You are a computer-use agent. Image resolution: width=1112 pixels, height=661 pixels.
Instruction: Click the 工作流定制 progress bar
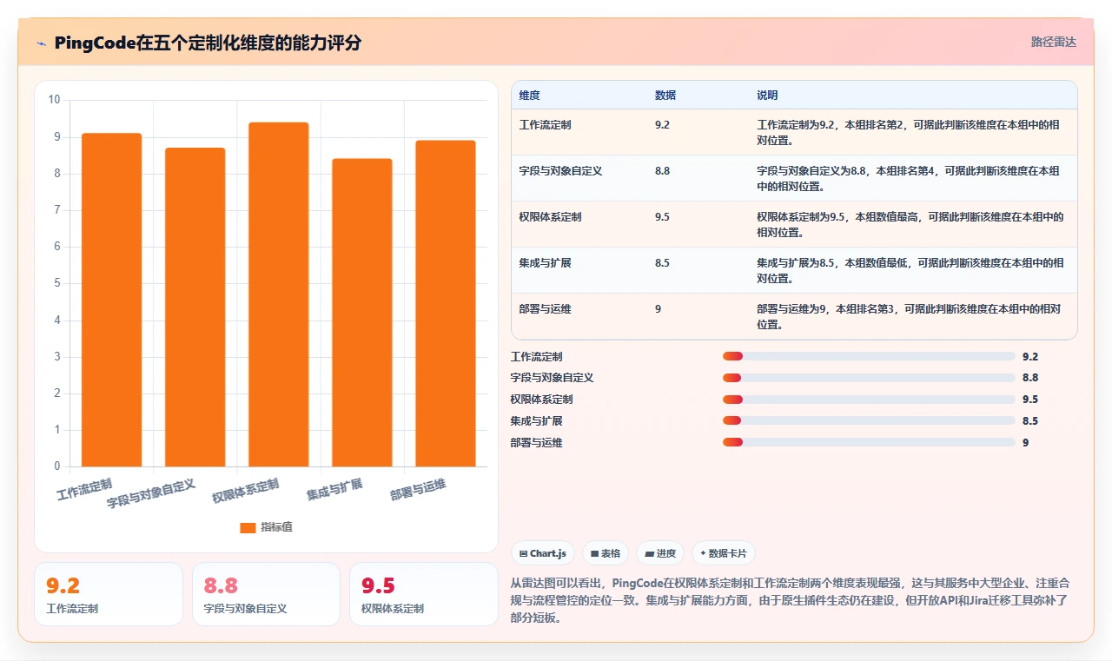(x=869, y=356)
